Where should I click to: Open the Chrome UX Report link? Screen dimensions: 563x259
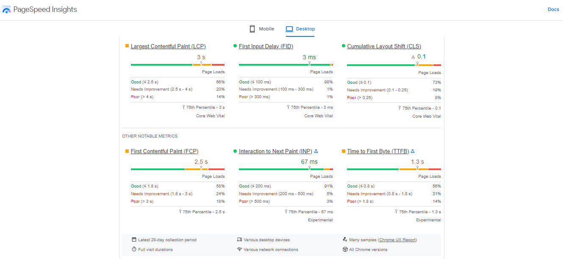[x=397, y=240]
